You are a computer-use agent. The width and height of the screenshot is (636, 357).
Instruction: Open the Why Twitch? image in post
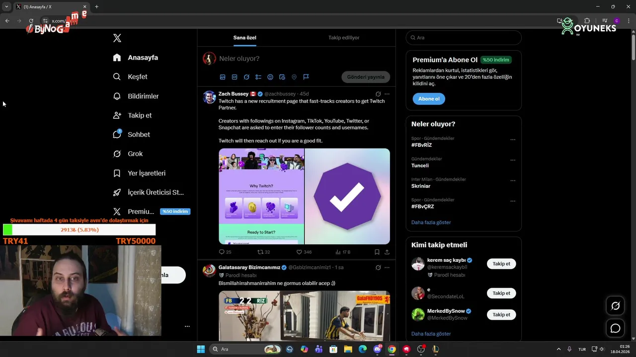coord(261,196)
